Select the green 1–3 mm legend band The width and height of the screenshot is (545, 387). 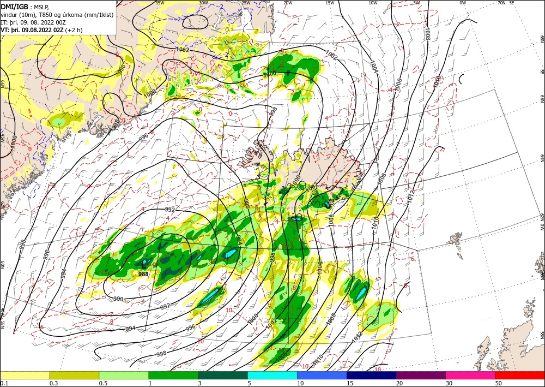click(173, 375)
